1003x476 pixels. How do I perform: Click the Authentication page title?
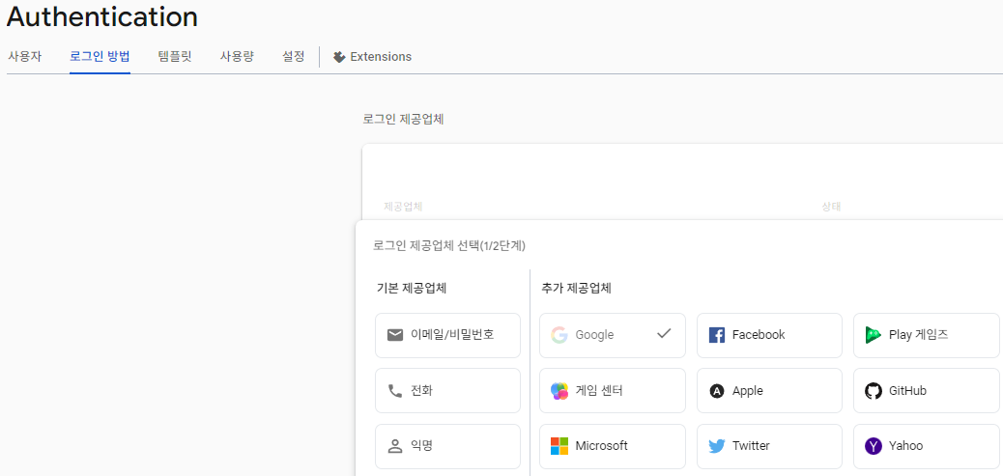click(102, 16)
